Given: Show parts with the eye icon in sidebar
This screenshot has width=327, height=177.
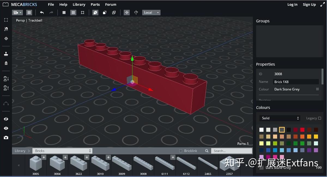Looking at the screenshot, I should point(6,128).
